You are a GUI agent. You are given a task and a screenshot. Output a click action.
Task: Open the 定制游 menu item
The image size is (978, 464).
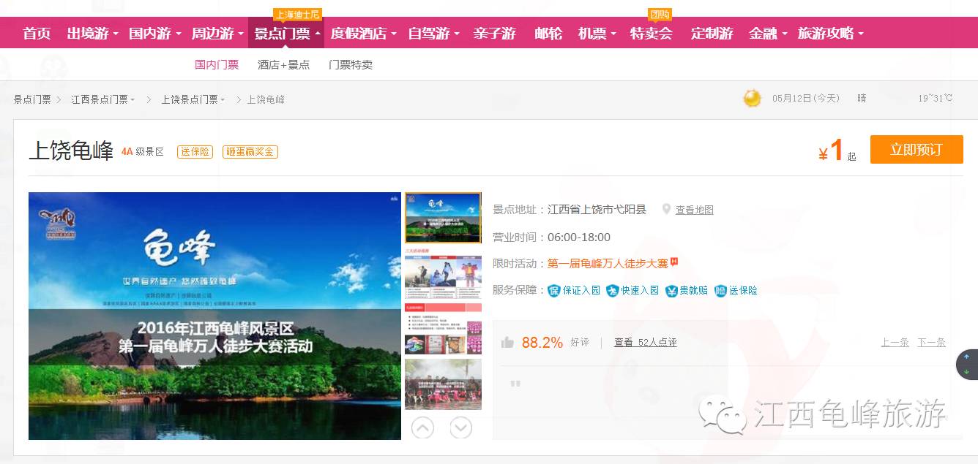click(712, 34)
